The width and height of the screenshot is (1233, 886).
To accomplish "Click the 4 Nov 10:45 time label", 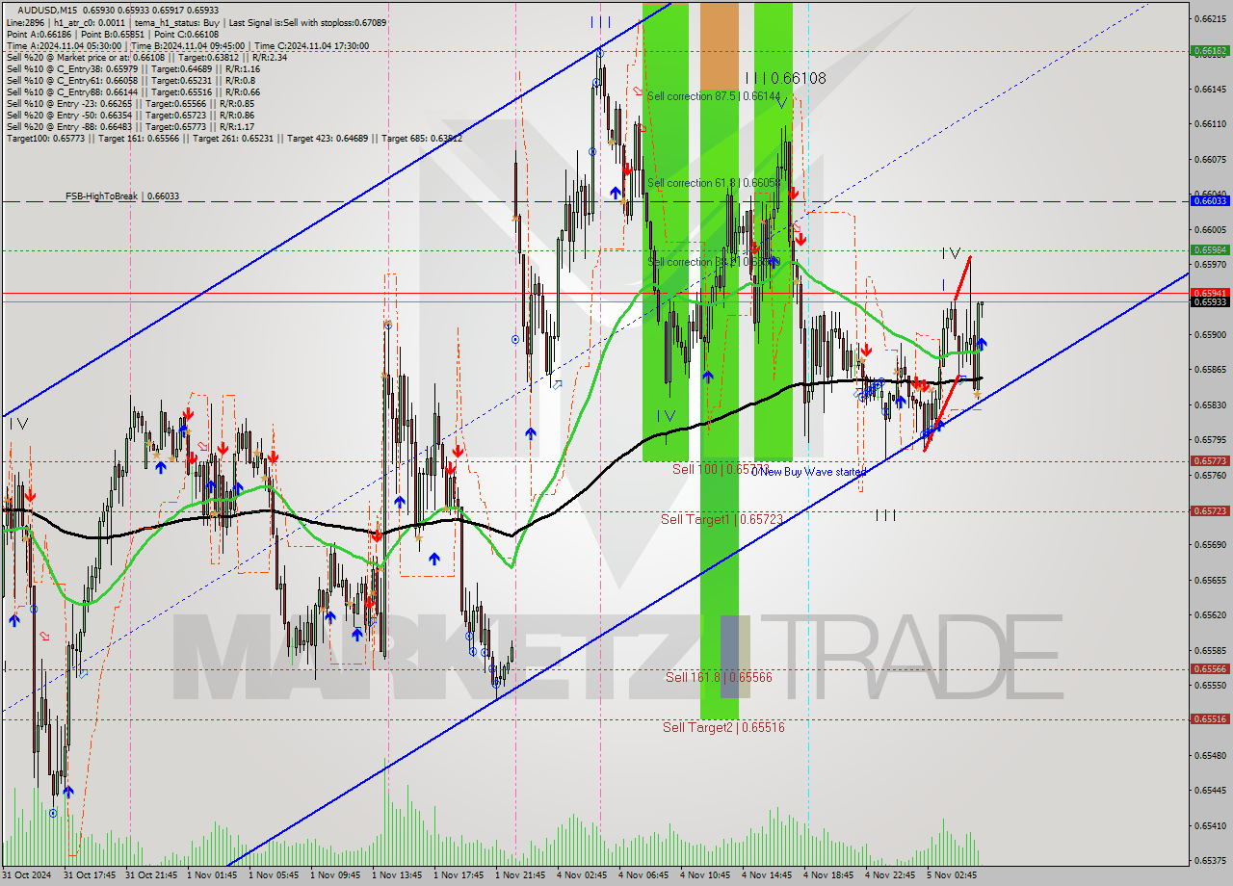I will click(x=706, y=875).
